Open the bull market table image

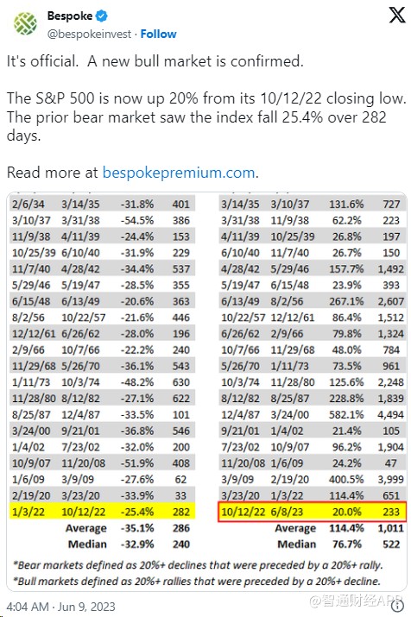(206, 392)
